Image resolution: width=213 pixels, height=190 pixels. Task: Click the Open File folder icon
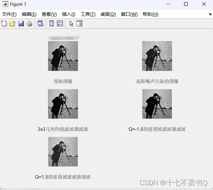click(12, 24)
